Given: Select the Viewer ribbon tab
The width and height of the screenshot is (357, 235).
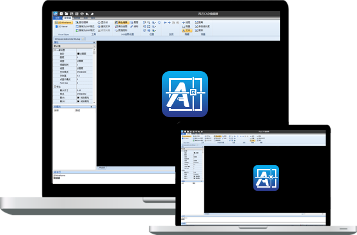Looking at the screenshot, I should point(68,18).
